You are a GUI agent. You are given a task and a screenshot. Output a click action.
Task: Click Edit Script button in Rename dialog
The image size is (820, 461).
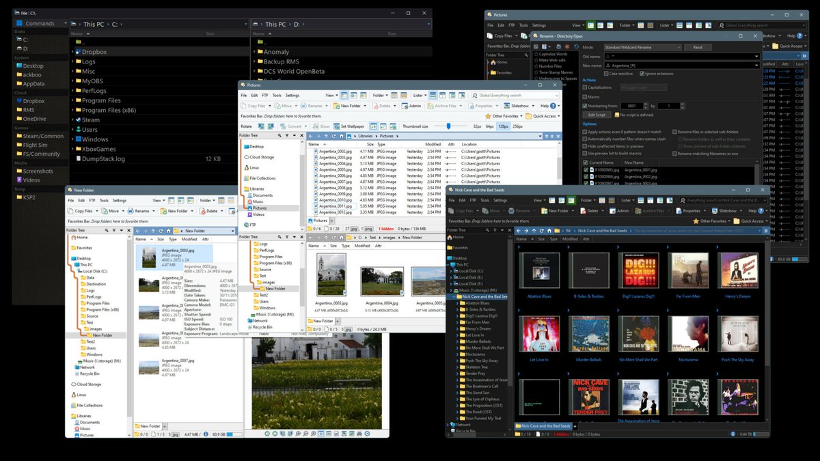click(x=597, y=115)
